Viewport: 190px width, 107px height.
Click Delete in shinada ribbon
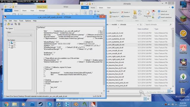pos(126,12)
